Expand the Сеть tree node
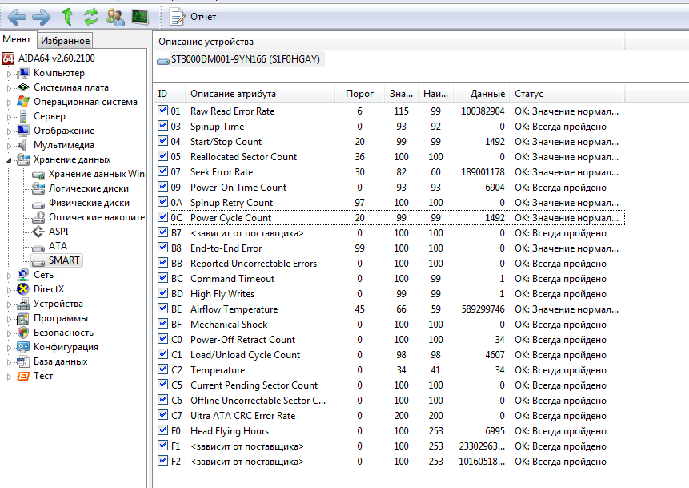689x488 pixels. click(x=9, y=276)
